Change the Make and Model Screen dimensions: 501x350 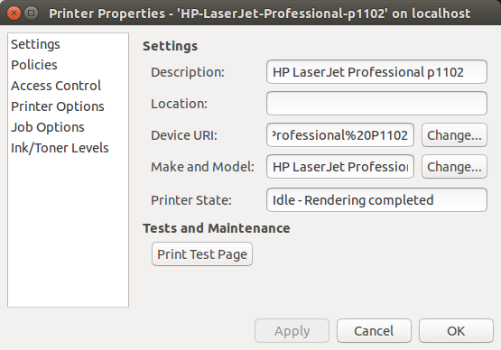coord(454,167)
